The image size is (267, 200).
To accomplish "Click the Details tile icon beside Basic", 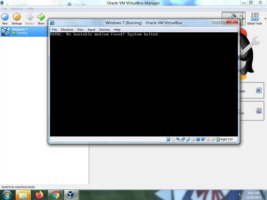I will [x=259, y=90].
